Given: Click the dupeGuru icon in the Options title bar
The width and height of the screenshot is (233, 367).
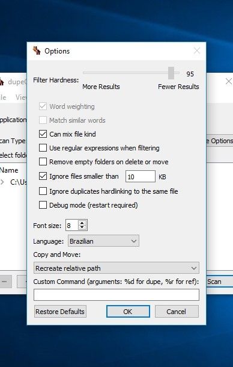Looking at the screenshot, I should [37, 51].
